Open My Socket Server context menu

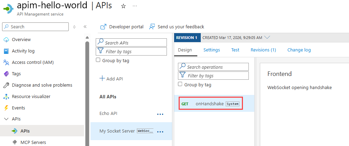tap(160, 132)
